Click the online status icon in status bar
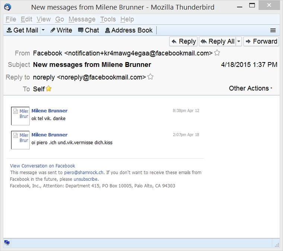 pyautogui.click(x=7, y=243)
